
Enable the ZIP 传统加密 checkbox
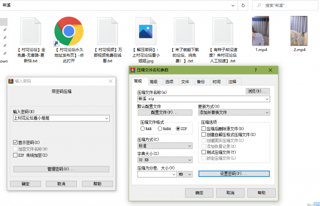pyautogui.click(x=16, y=155)
